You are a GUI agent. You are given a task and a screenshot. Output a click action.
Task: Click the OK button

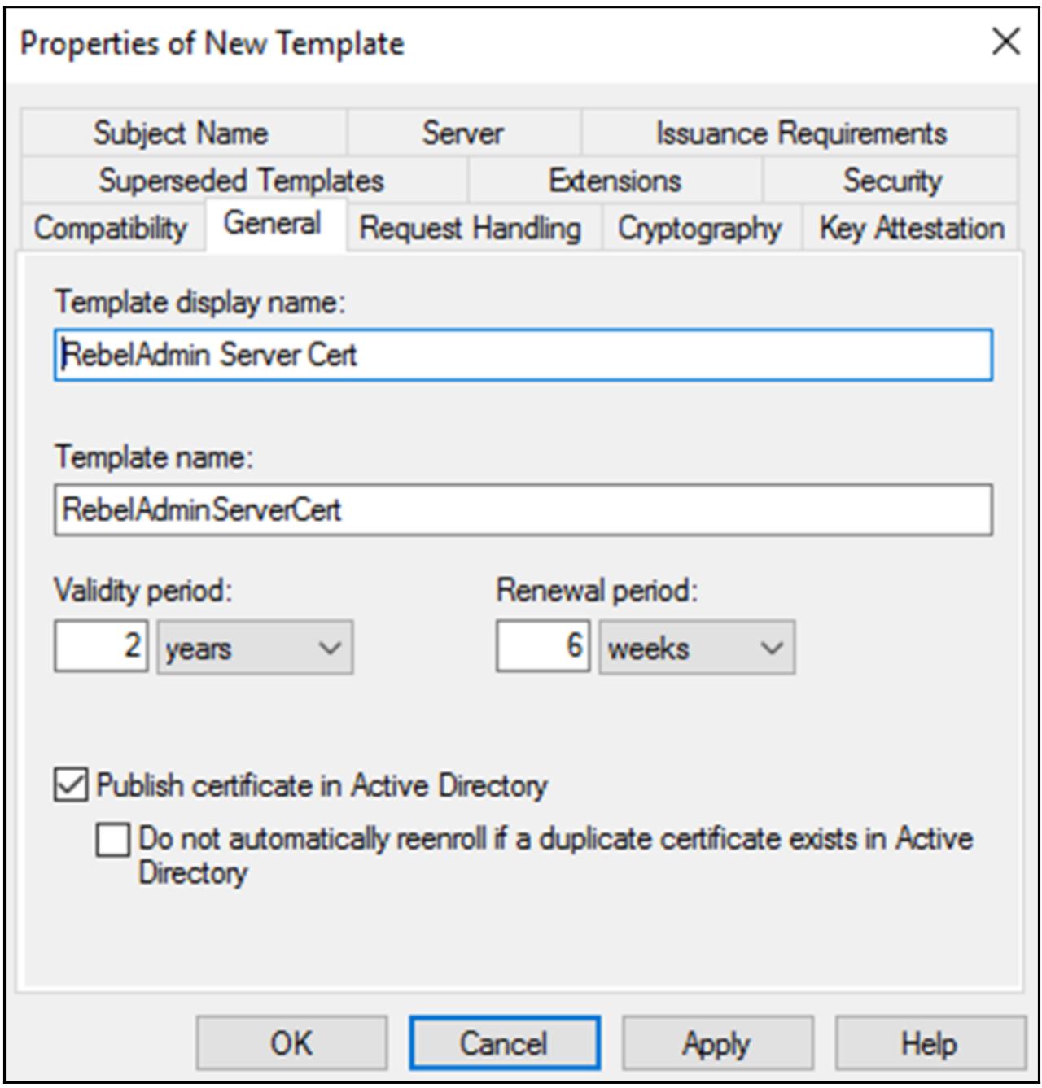coord(291,1042)
